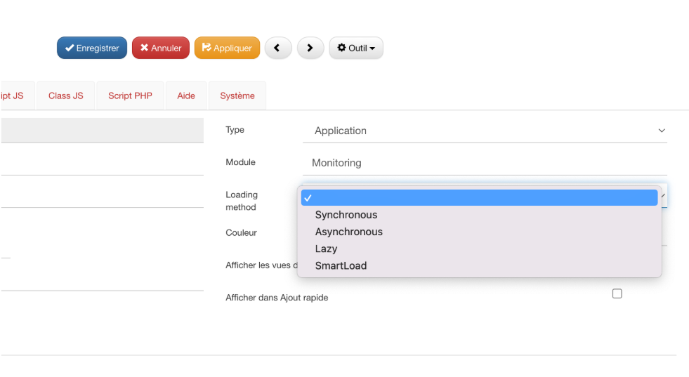Select the Système tab

(237, 95)
